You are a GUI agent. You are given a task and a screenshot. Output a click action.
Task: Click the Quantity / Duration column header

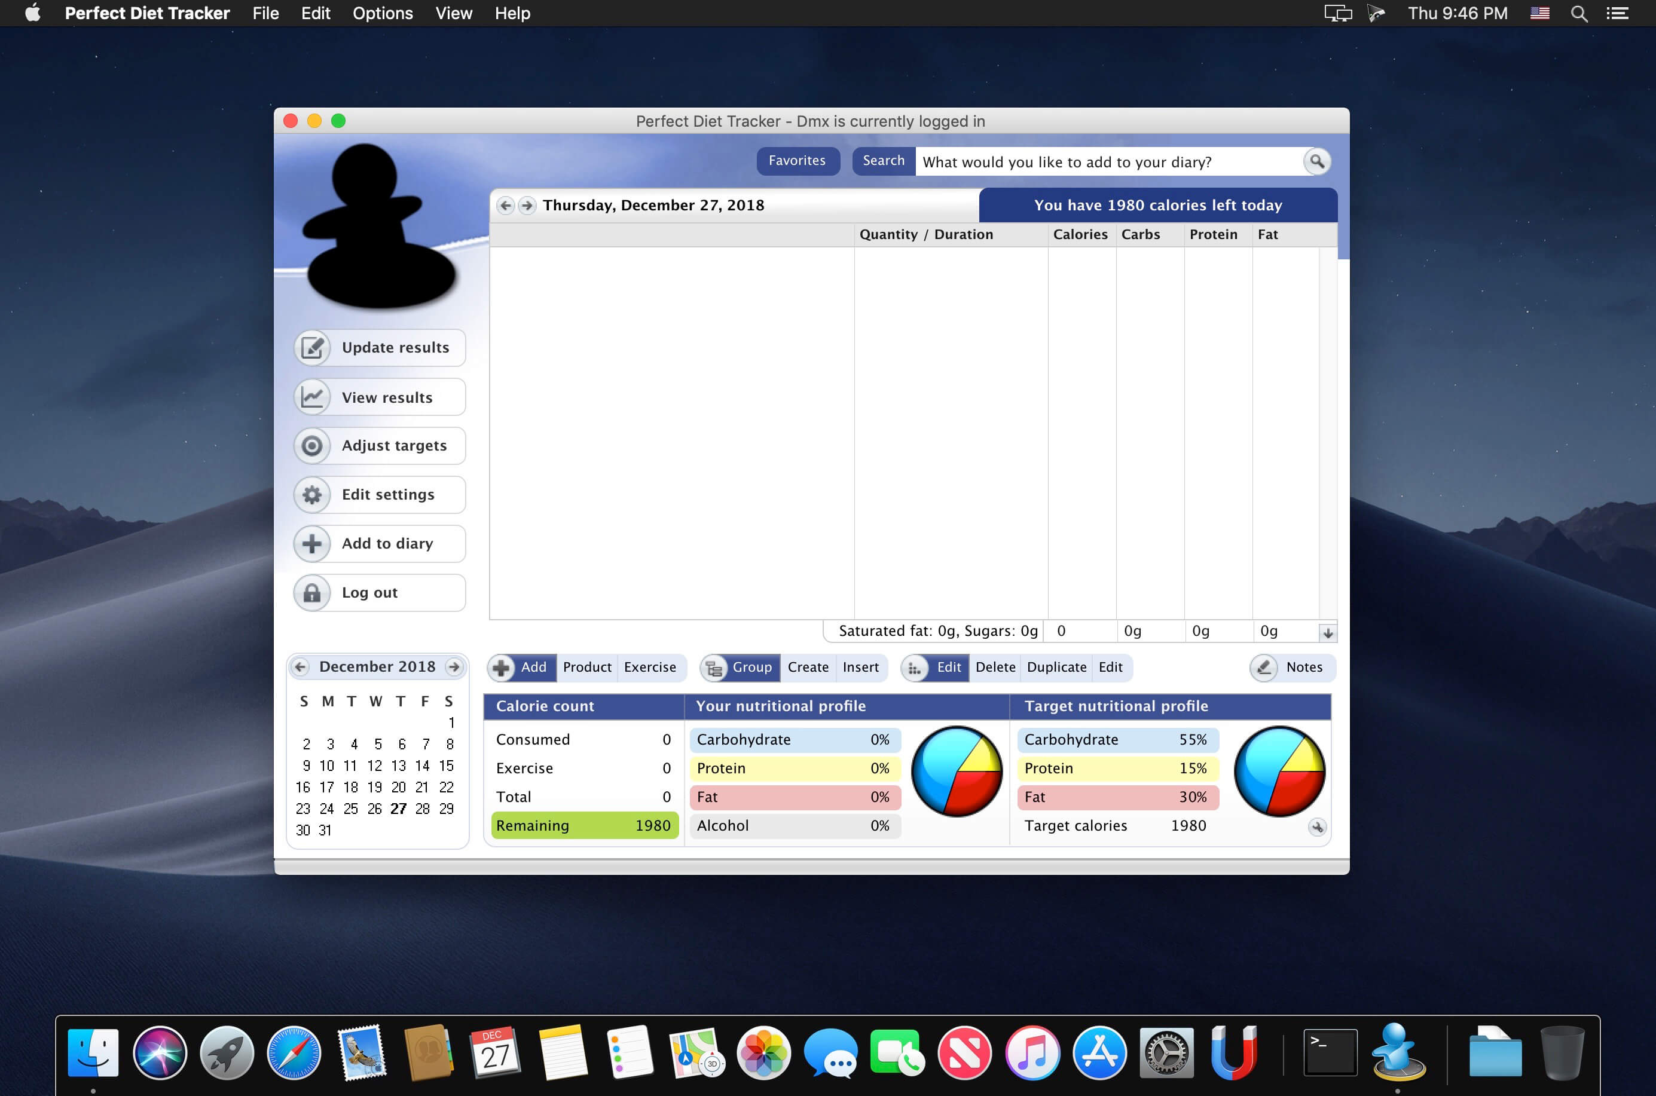pyautogui.click(x=951, y=235)
